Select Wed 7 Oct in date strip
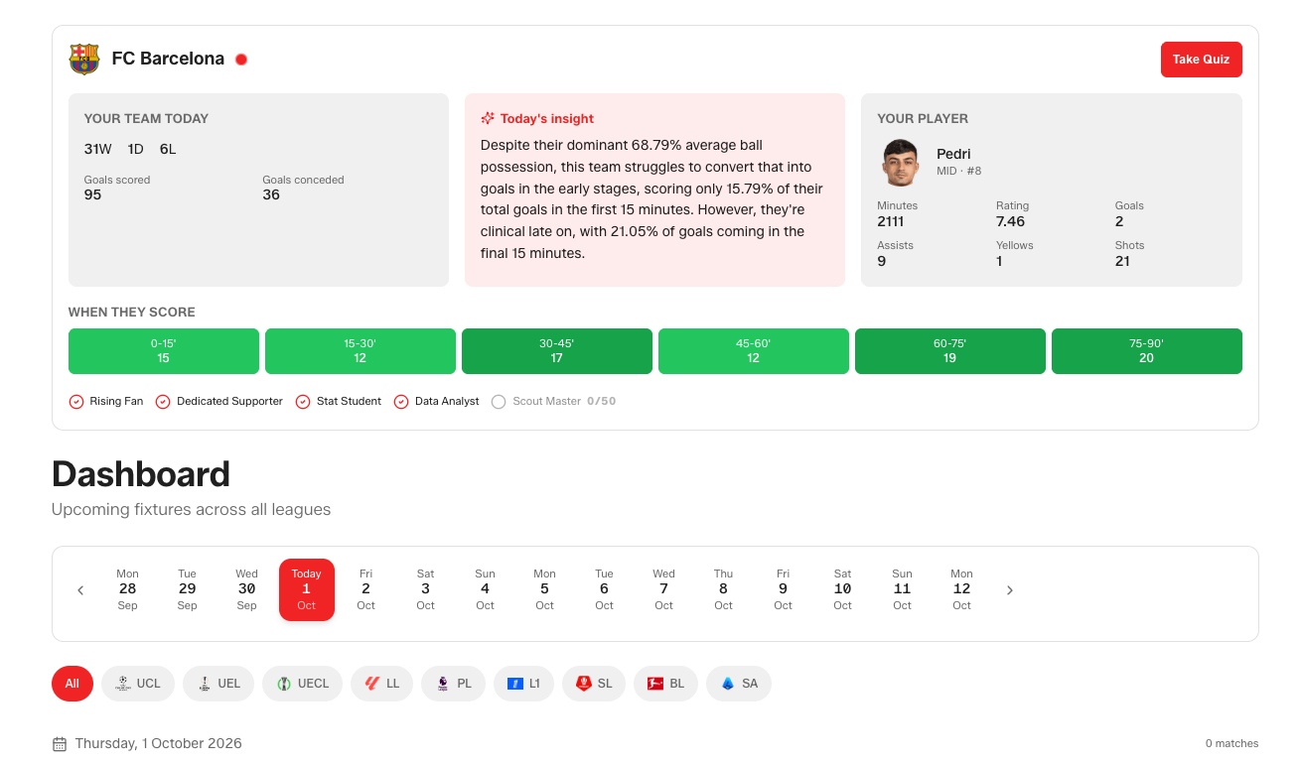The image size is (1300, 764). coord(664,589)
